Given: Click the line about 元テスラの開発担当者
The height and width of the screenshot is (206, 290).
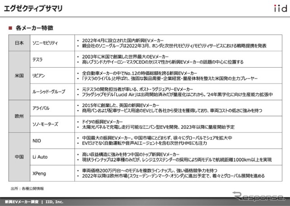Looking at the screenshot, I should click(137, 89).
